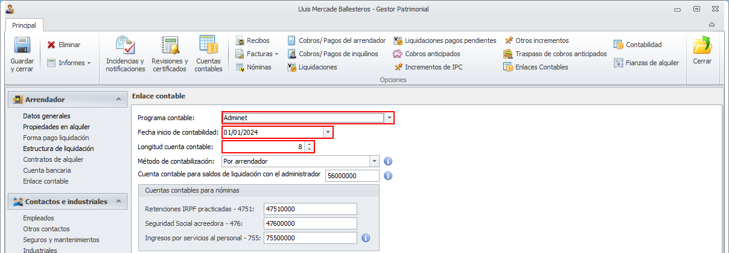Open Contratos de alquiler in sidebar
729x253 pixels.
pos(53,159)
